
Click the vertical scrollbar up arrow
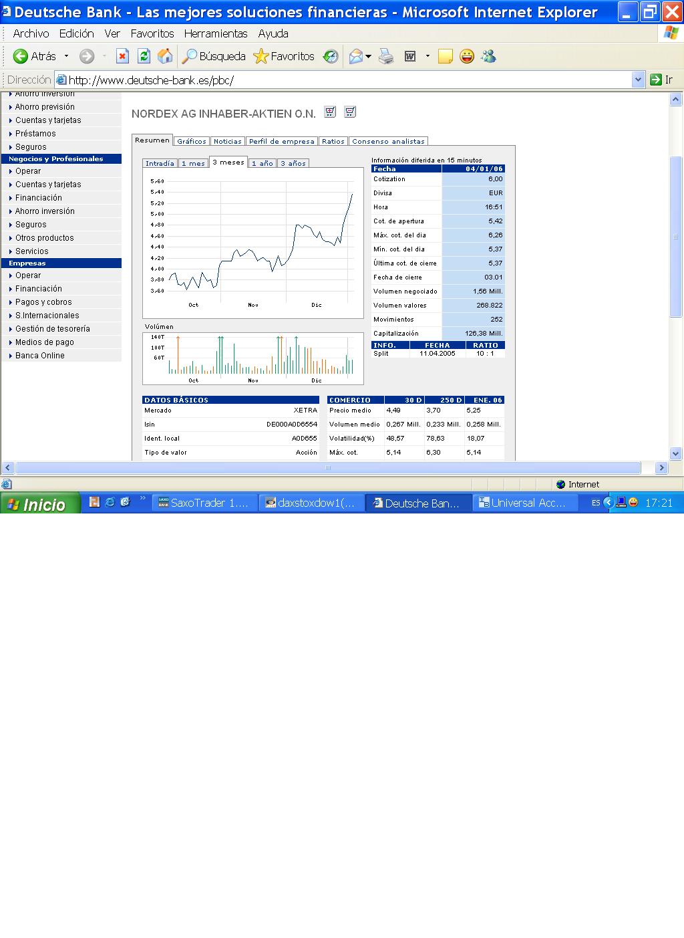(675, 100)
